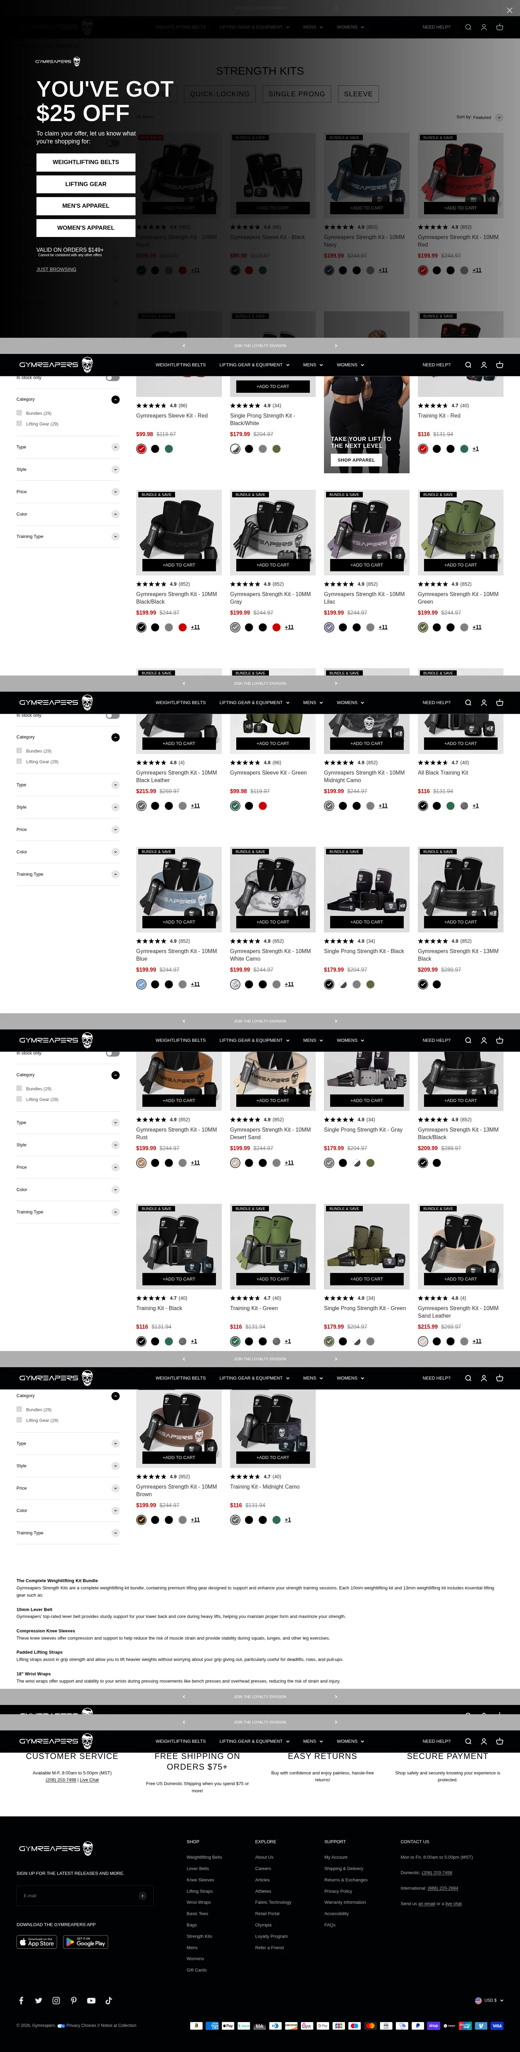Tick Bundles (29) beside Training Kit - Midnight Camo

point(19,1409)
